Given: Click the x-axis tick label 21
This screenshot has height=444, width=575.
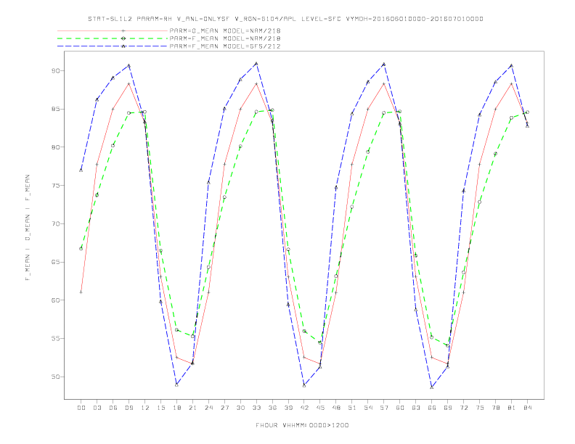Looking at the screenshot, I should click(192, 408).
